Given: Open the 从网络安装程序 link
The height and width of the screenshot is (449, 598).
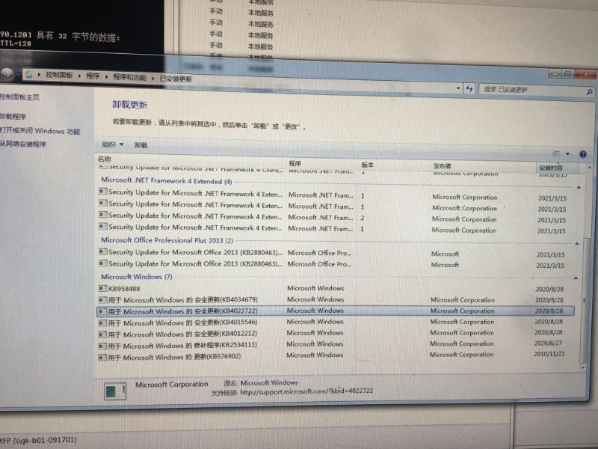Looking at the screenshot, I should pyautogui.click(x=23, y=144).
